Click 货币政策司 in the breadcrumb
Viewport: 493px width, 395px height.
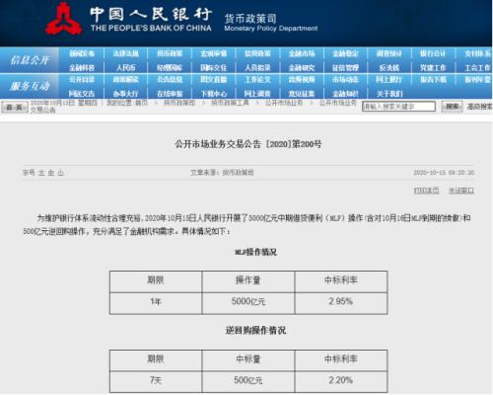point(179,103)
